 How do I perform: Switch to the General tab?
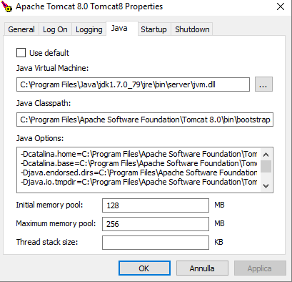click(x=21, y=29)
